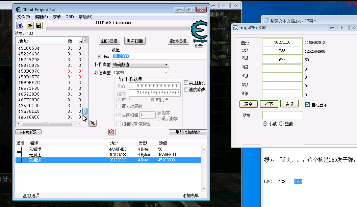Toggle the 可写 checkbox
This screenshot has width=357, height=207.
(119, 100)
